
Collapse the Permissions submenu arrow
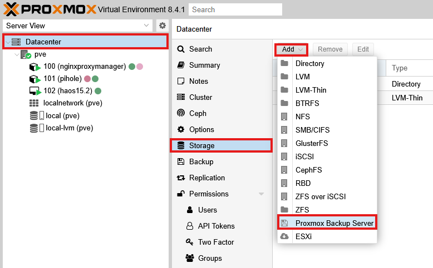click(261, 194)
